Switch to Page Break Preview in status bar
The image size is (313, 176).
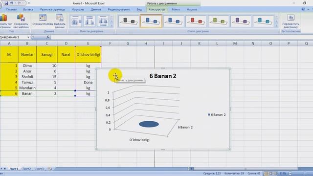pyautogui.click(x=275, y=174)
